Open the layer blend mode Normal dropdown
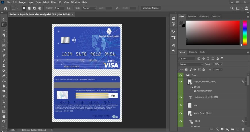The height and width of the screenshot is (132, 250). 191,64
